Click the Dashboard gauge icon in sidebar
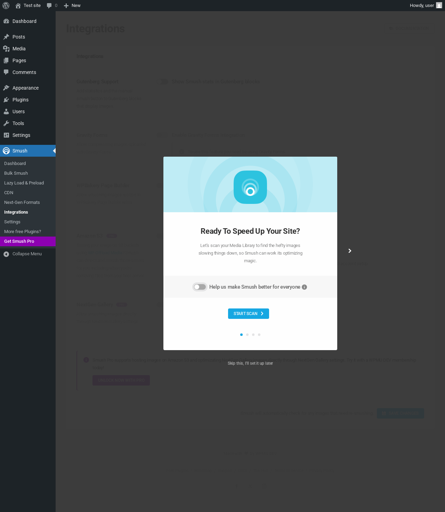 [6, 21]
